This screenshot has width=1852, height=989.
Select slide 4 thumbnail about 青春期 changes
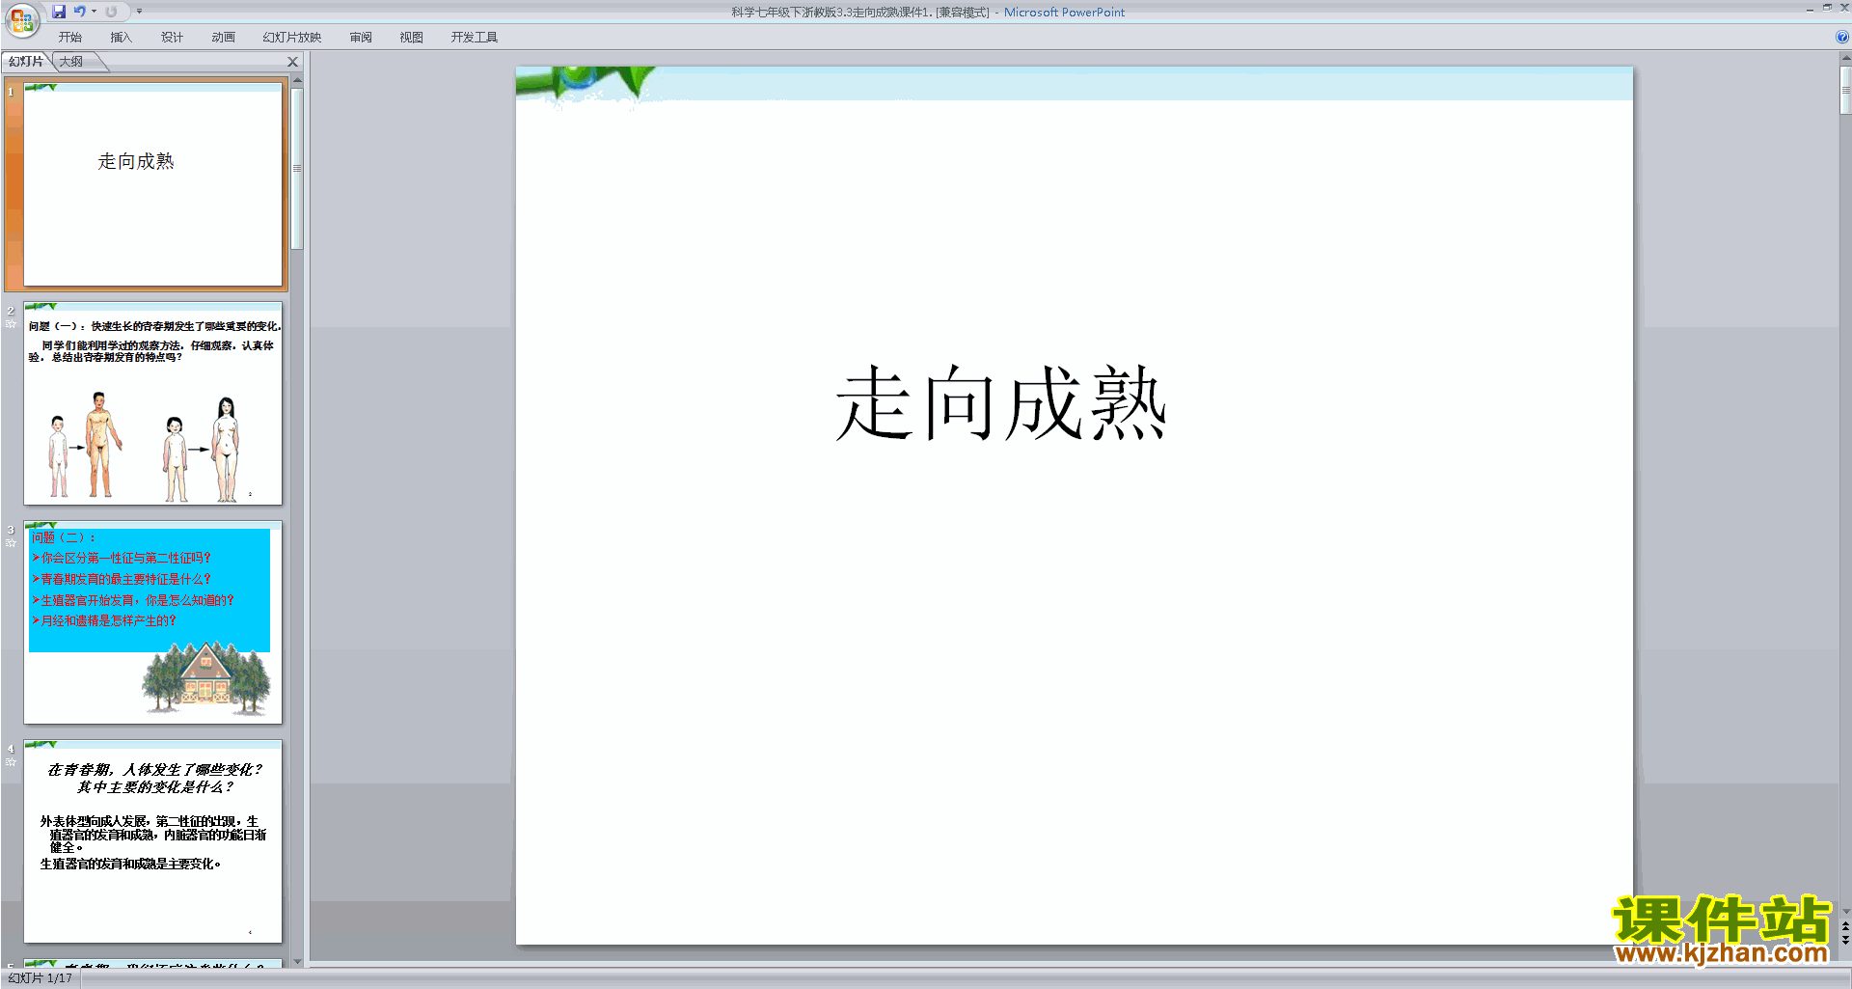152,841
